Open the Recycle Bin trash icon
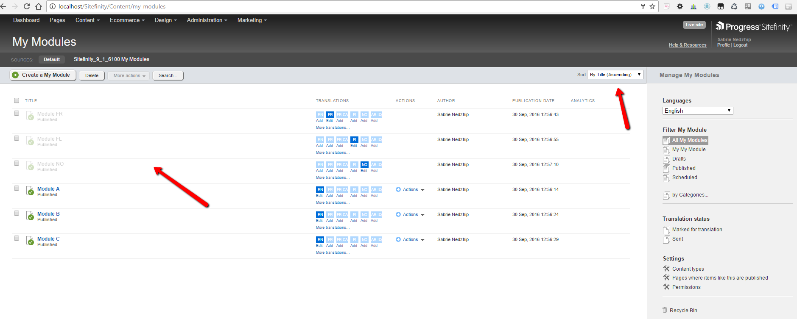Image resolution: width=797 pixels, height=319 pixels. pyautogui.click(x=665, y=310)
